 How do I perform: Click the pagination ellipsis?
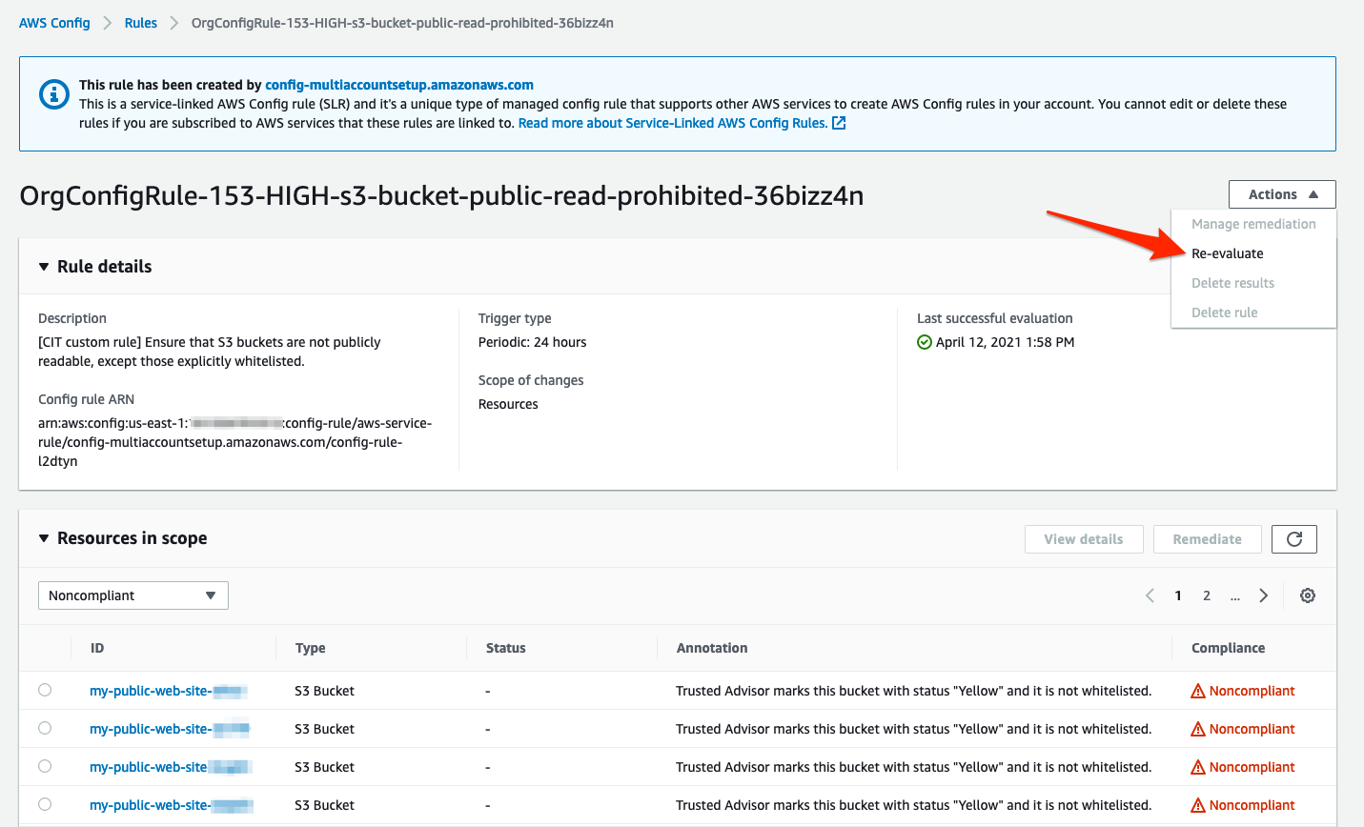tap(1235, 595)
